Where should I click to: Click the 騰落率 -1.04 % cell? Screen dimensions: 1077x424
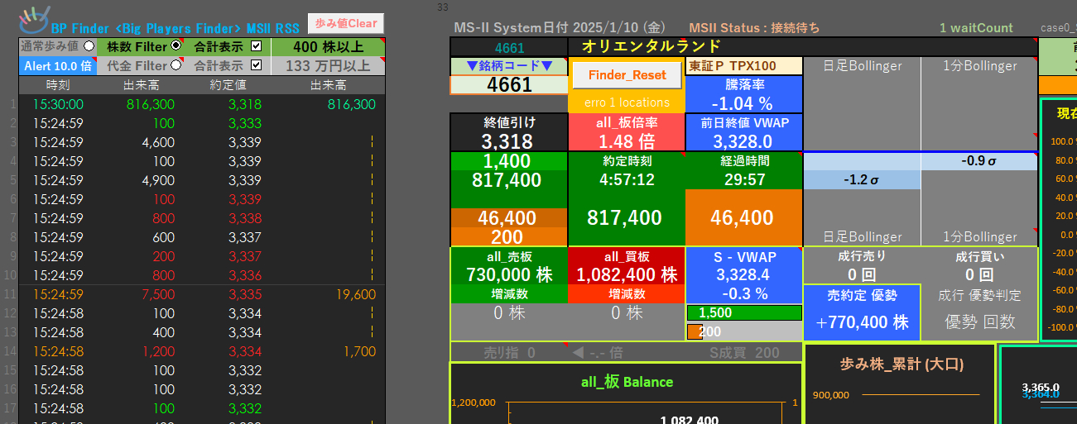[x=744, y=94]
